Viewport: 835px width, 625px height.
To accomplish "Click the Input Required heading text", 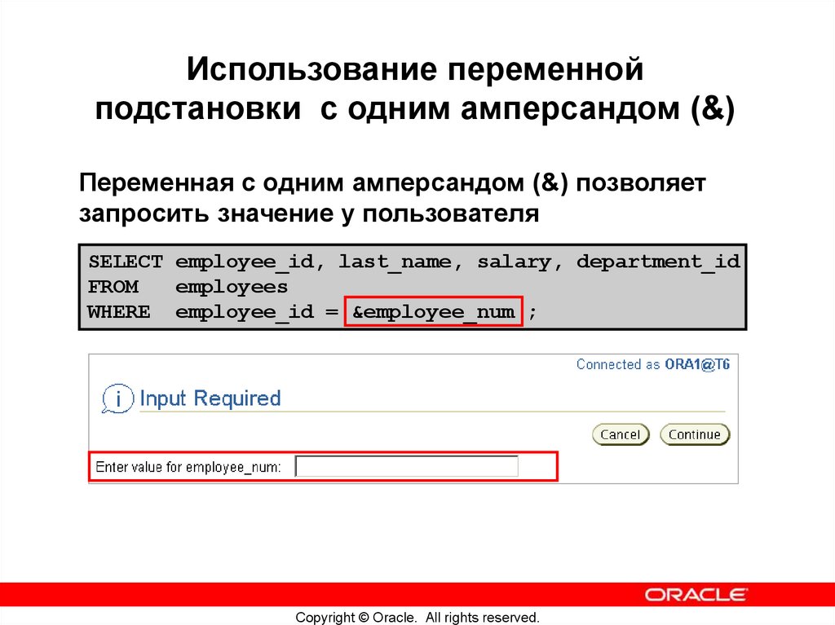I will [x=211, y=398].
